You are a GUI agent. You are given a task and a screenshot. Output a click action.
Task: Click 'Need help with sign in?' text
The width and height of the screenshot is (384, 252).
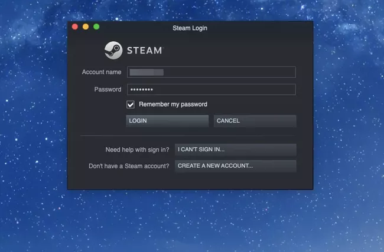(138, 150)
